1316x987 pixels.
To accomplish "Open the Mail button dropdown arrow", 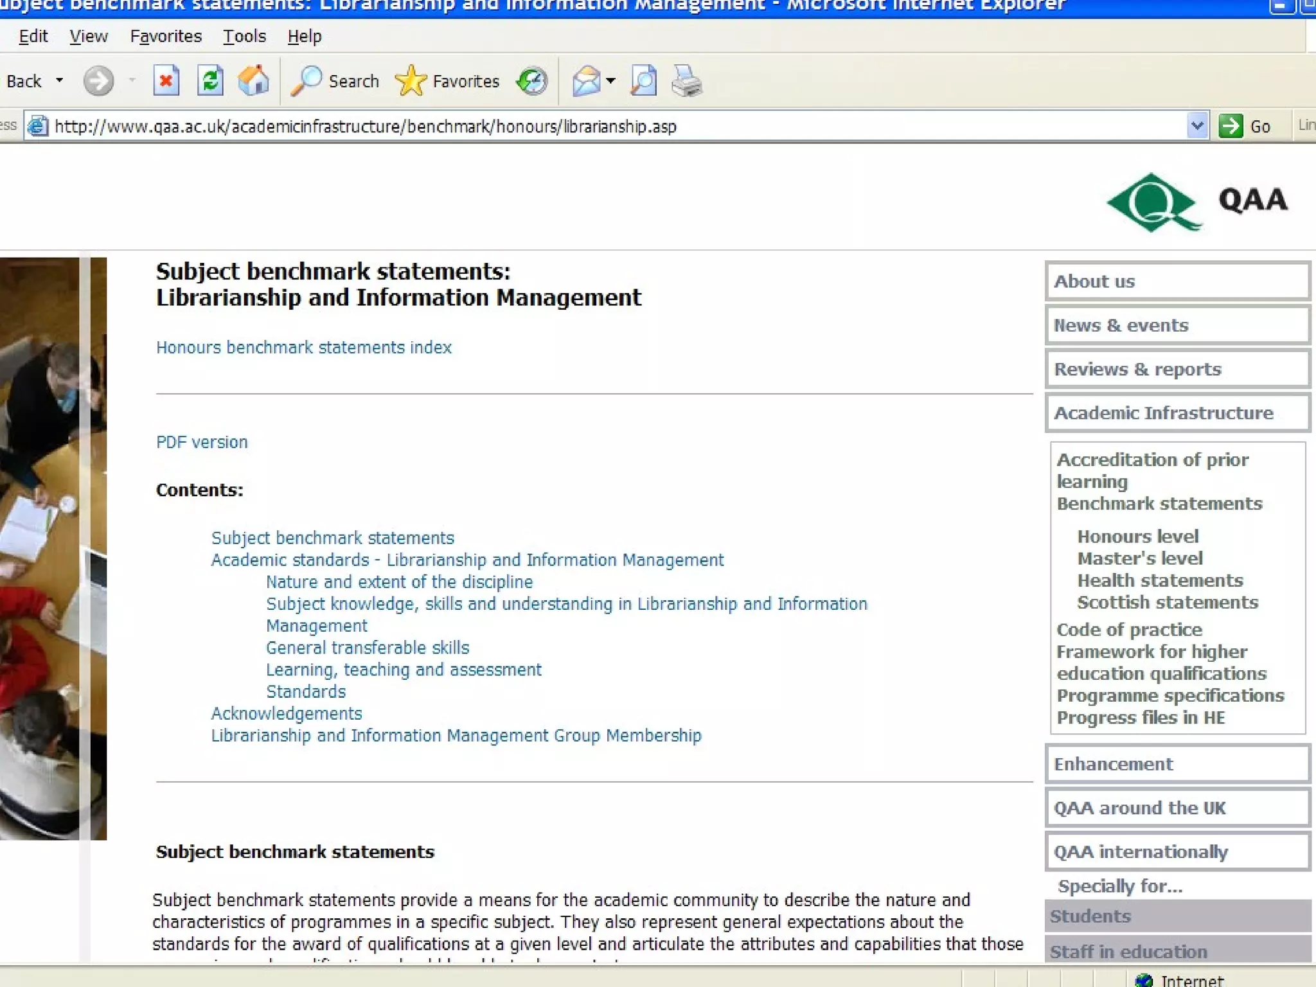I will [x=611, y=81].
